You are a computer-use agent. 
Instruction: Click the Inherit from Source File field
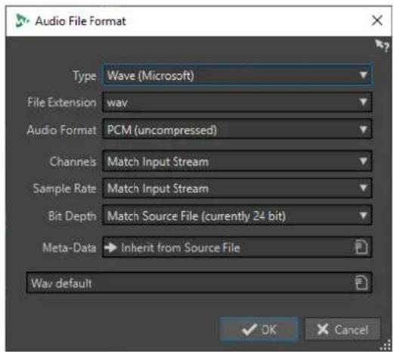coord(237,247)
